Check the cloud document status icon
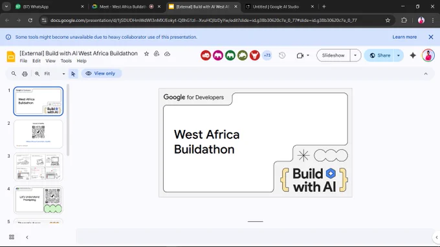Viewport: 440px width, 247px height. [167, 54]
